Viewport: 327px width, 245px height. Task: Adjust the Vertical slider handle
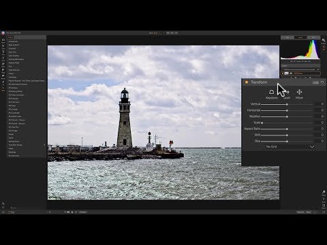(x=287, y=104)
